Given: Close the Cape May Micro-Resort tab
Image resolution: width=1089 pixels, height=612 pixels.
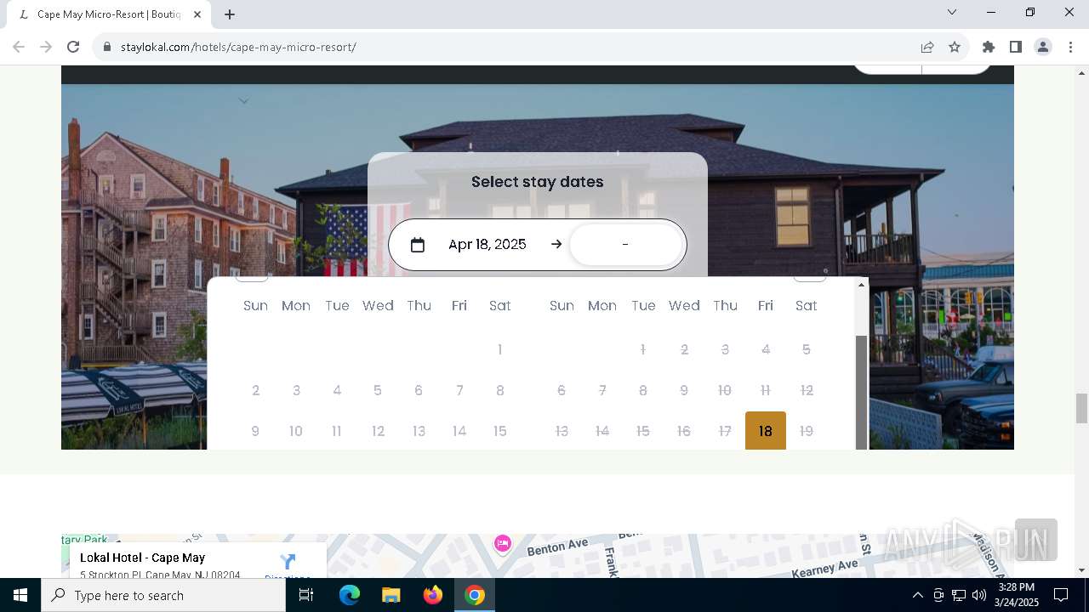Looking at the screenshot, I should click(197, 14).
